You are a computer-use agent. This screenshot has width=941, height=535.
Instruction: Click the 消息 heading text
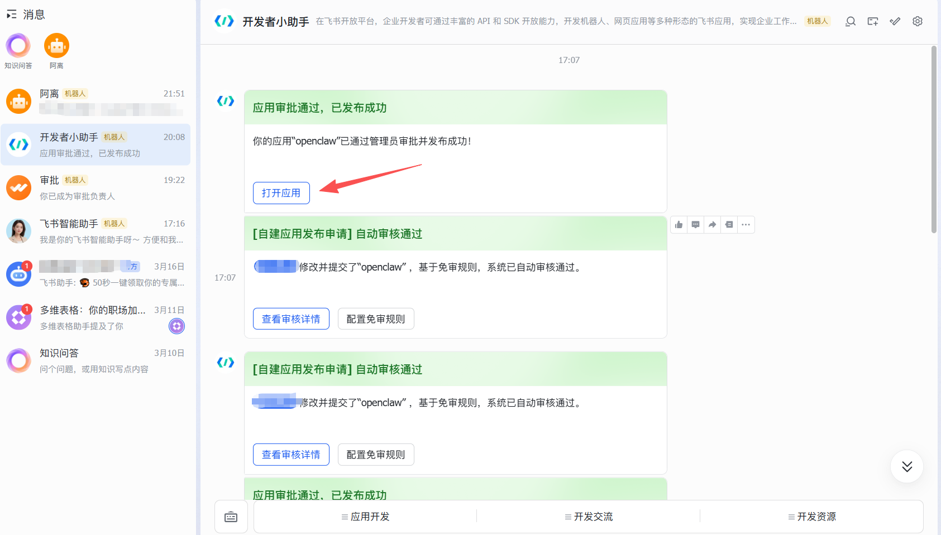pos(34,15)
